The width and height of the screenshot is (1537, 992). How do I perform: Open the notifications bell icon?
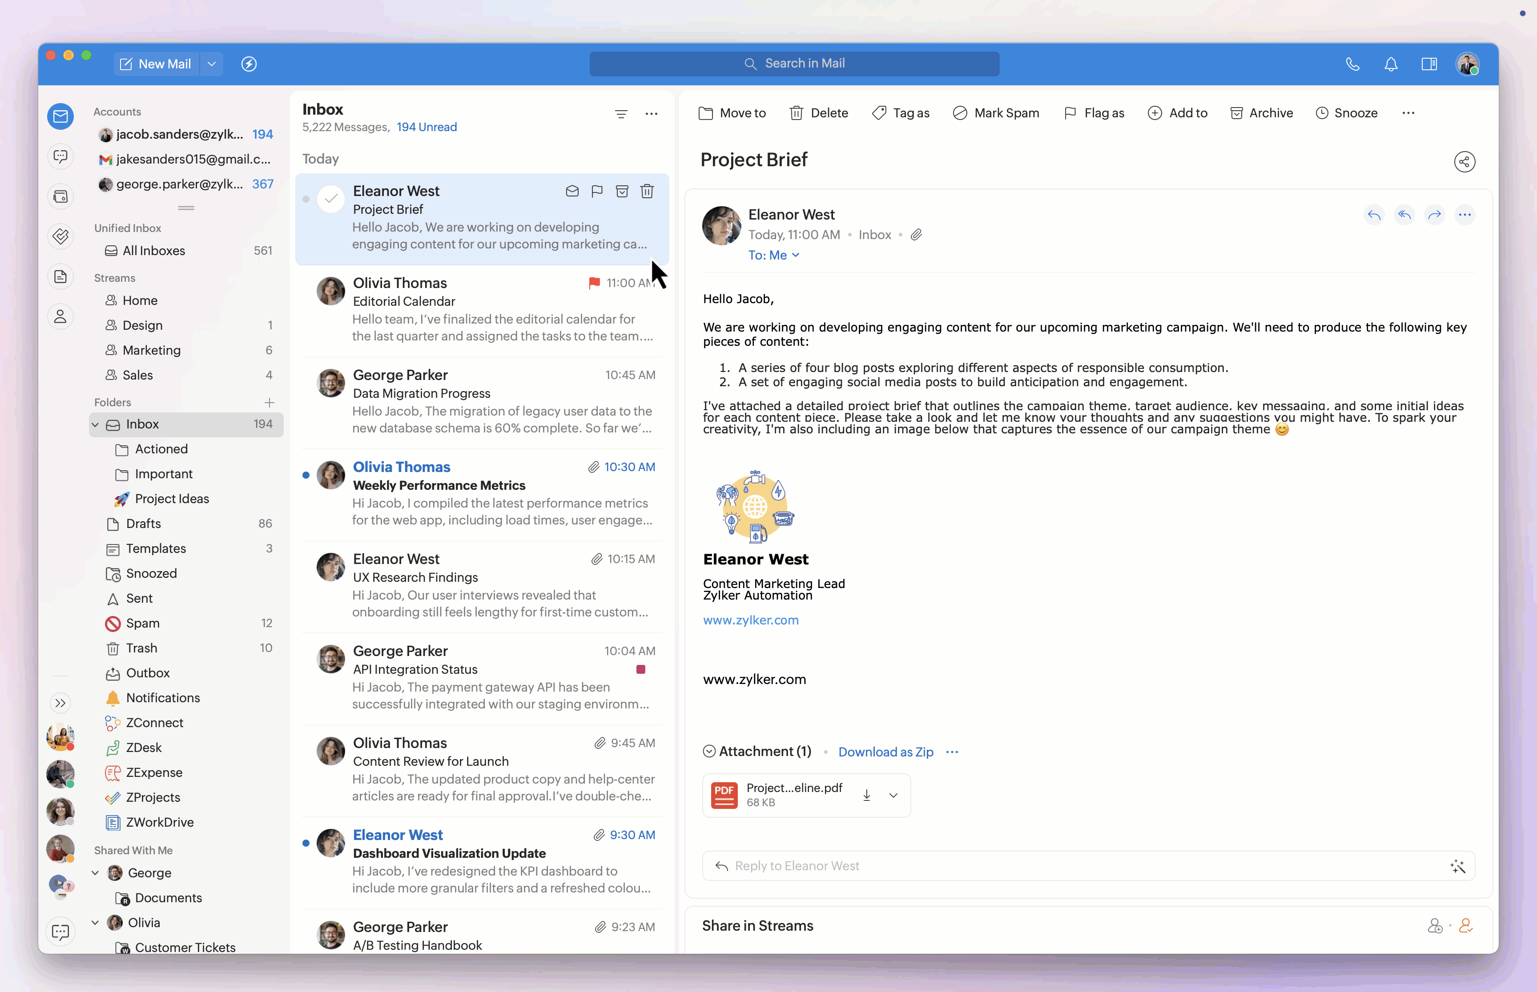[x=1391, y=64]
